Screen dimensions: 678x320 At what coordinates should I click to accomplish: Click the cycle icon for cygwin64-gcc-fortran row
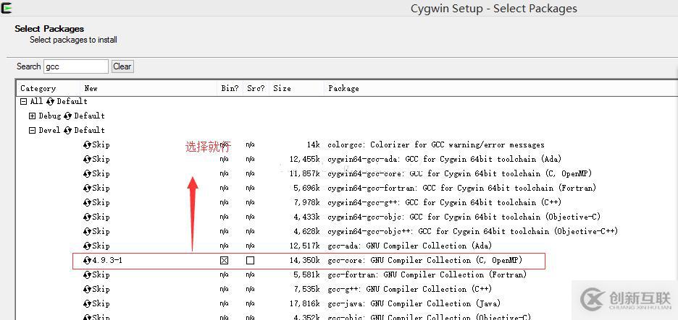click(x=87, y=188)
